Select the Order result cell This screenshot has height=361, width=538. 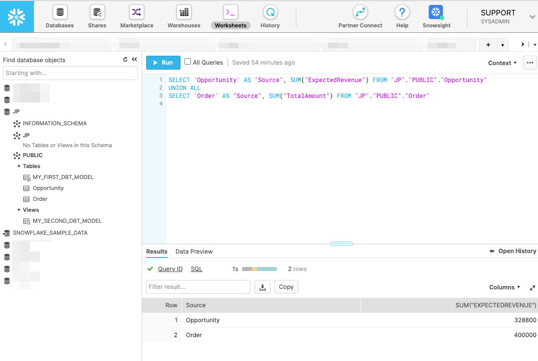pos(271,335)
